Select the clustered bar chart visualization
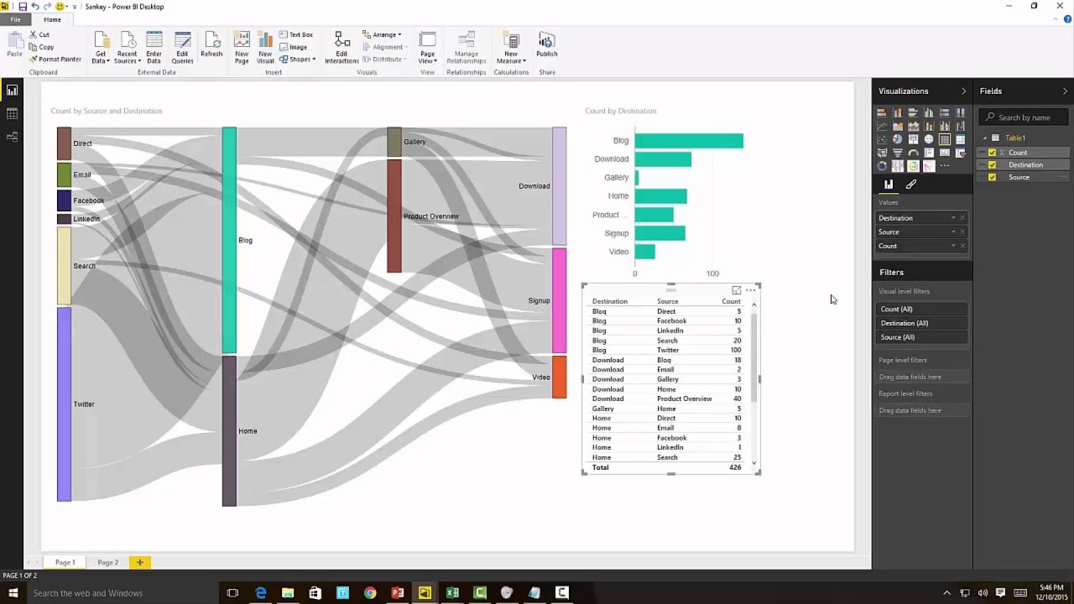 tap(913, 112)
